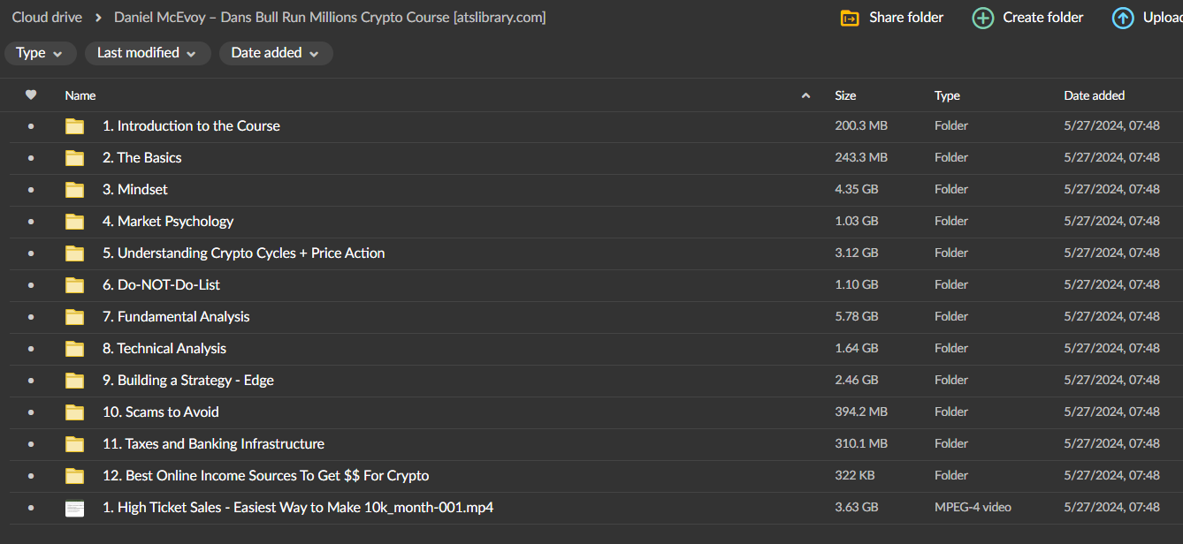This screenshot has width=1183, height=544.
Task: Click the date added for Scams to Avoid
Action: pyautogui.click(x=1111, y=412)
